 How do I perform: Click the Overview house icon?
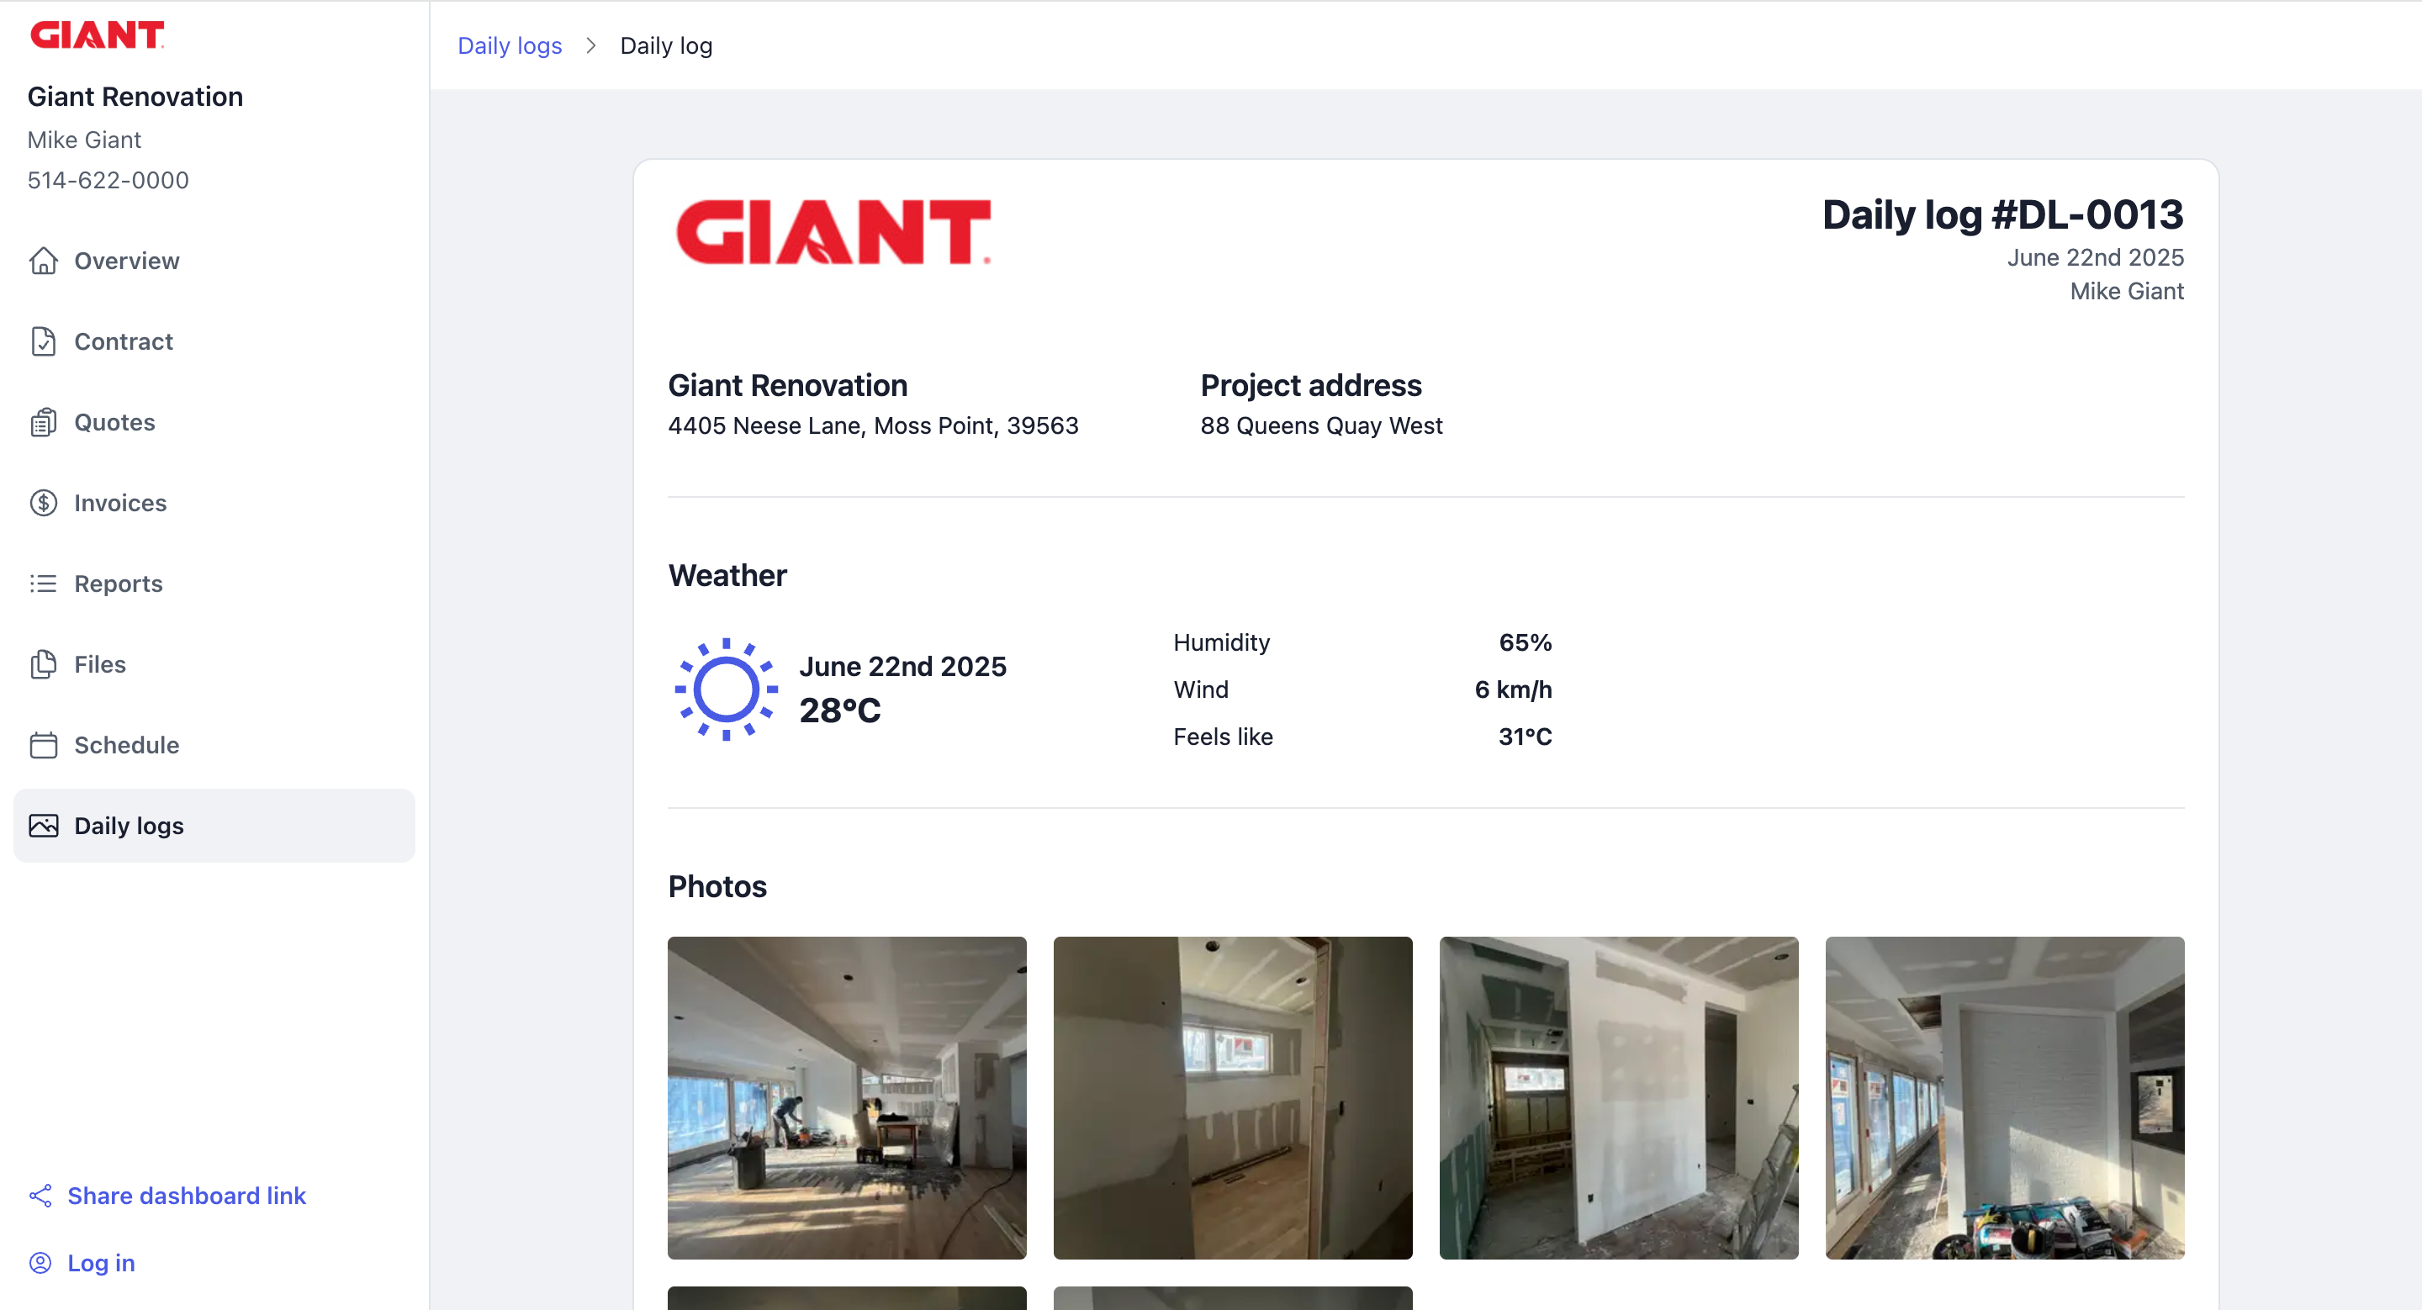coord(43,261)
